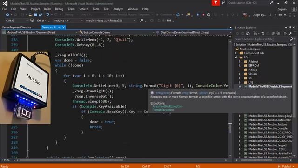
Task: Toggle auto-hide pin on Solution Explorer
Action: tap(290, 28)
